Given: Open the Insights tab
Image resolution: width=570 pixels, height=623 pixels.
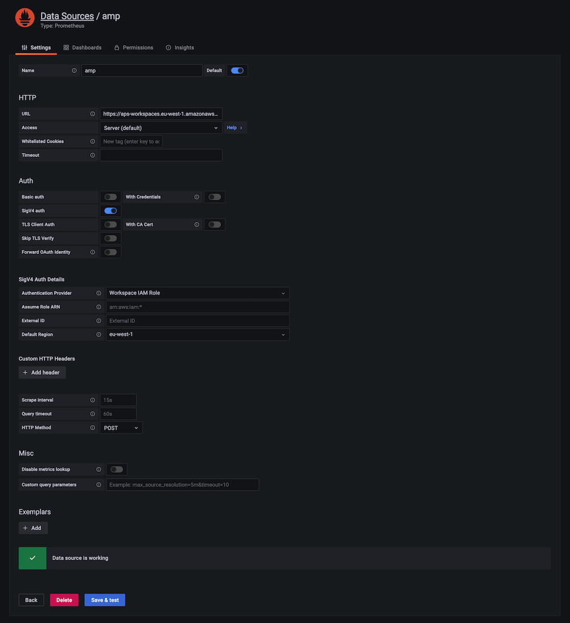Looking at the screenshot, I should tap(180, 48).
